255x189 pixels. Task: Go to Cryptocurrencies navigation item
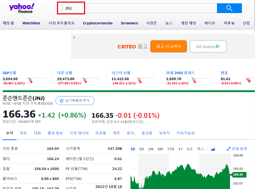point(98,23)
